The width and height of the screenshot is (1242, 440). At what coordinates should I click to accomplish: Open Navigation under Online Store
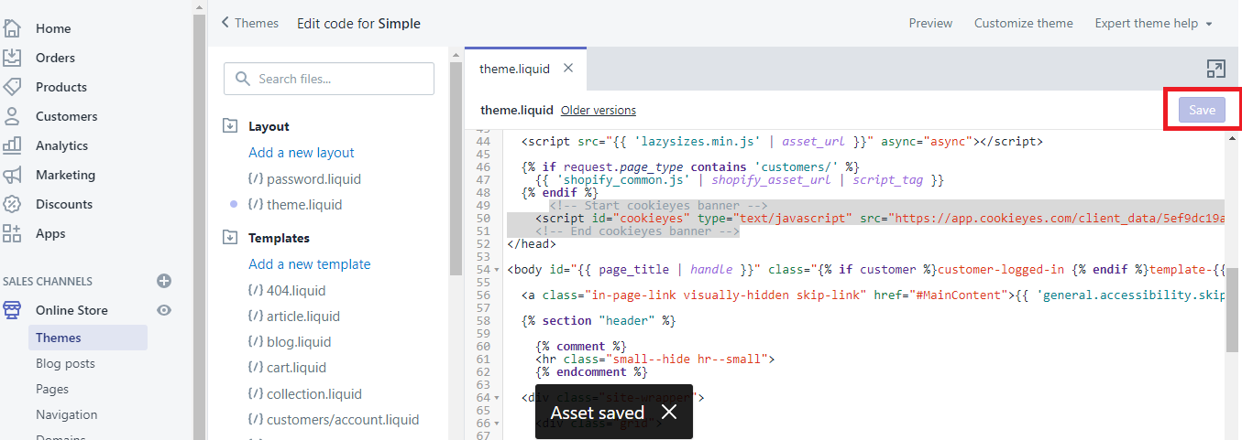[66, 414]
